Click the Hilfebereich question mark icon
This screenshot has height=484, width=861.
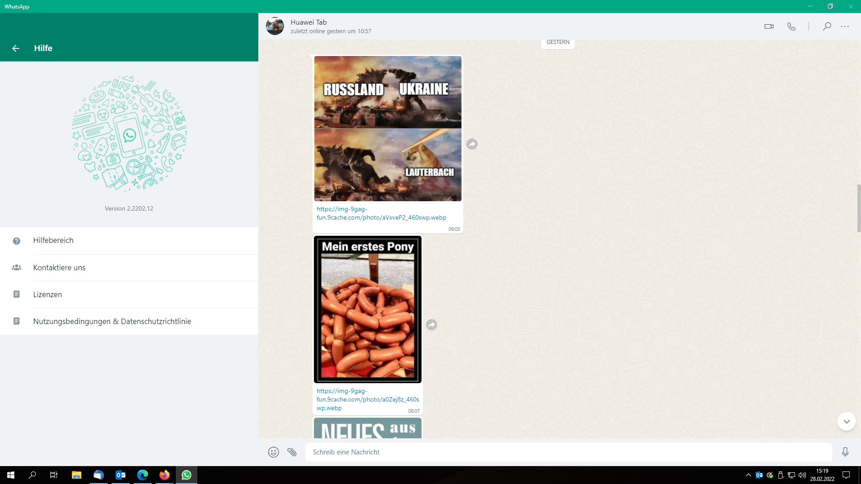(x=17, y=241)
